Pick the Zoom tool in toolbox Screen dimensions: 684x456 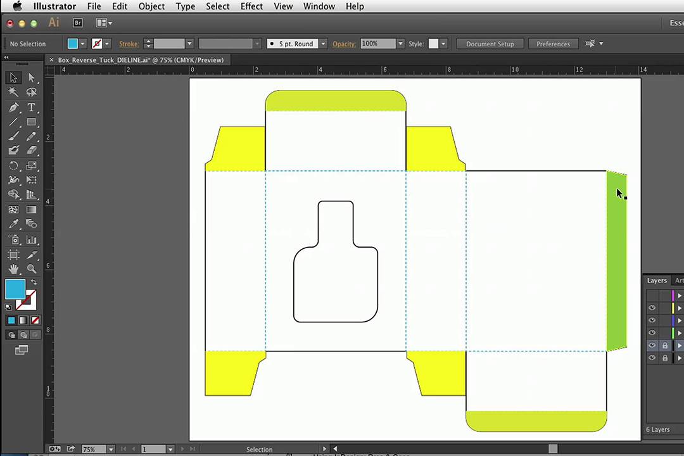(x=31, y=269)
